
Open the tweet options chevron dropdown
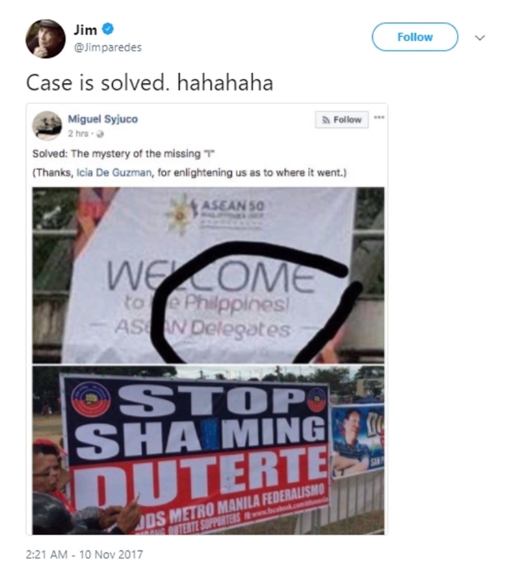pos(479,38)
